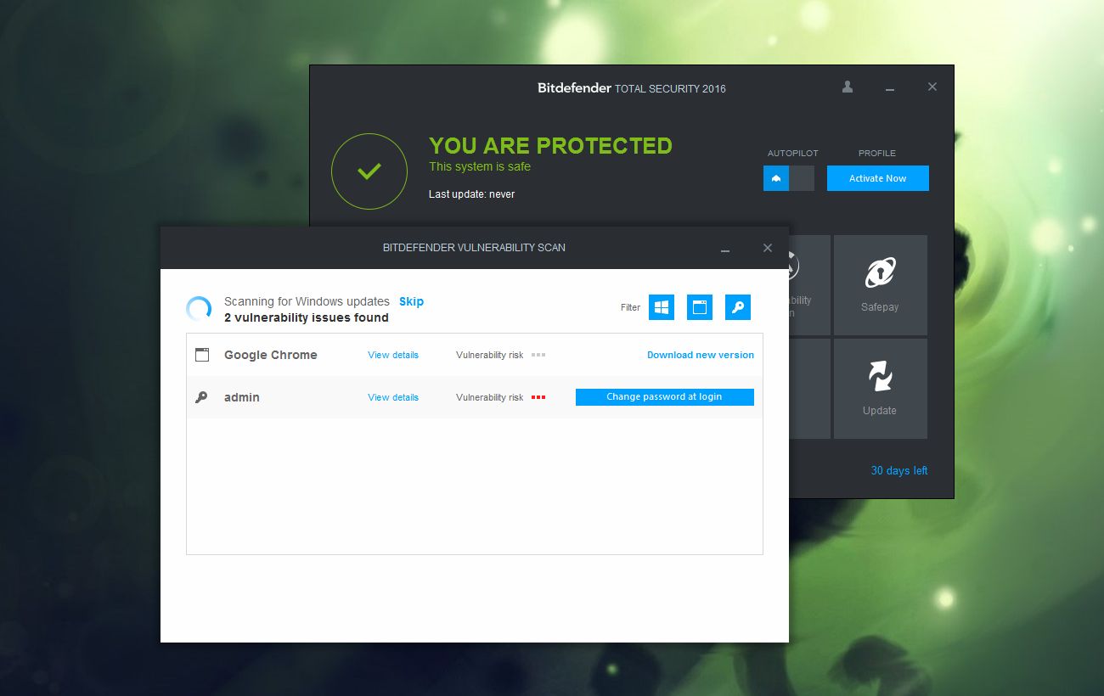View details for admin account
This screenshot has height=696, width=1104.
click(x=393, y=397)
